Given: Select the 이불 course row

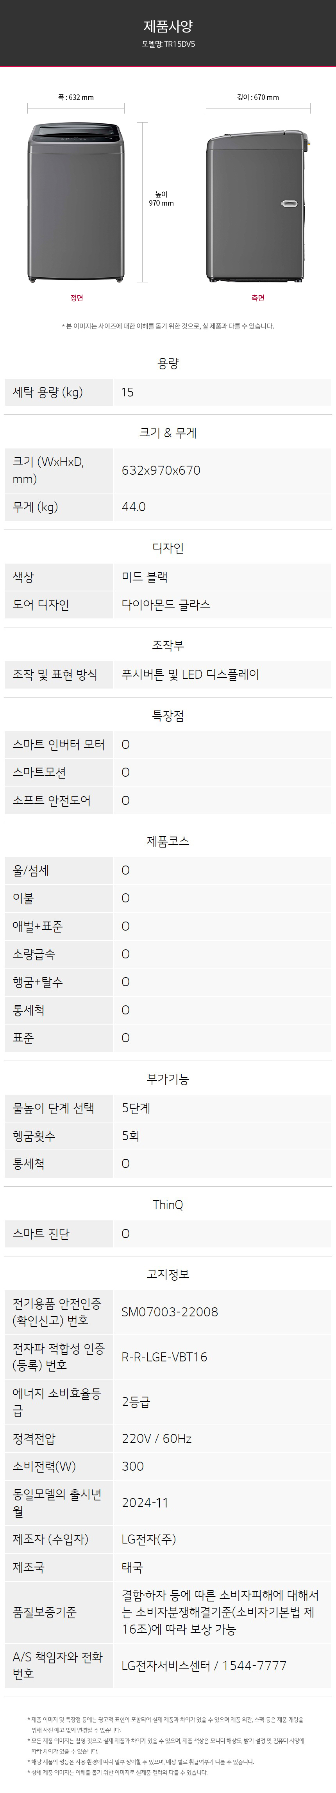Looking at the screenshot, I should click(x=168, y=898).
